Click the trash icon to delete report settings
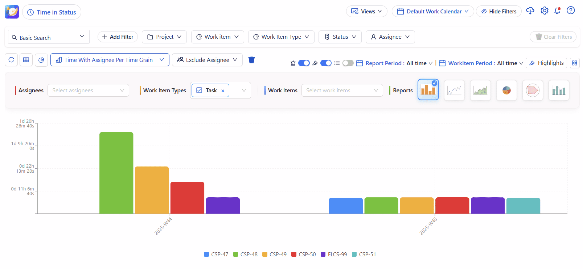583x269 pixels. coord(251,60)
